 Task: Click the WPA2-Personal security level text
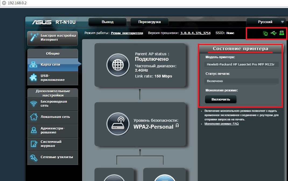[x=153, y=127]
